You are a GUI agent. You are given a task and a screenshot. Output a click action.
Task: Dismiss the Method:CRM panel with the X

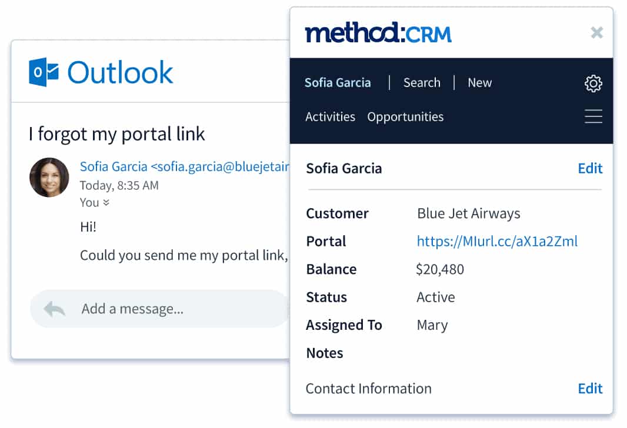click(597, 33)
